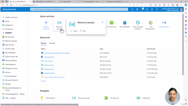The height and width of the screenshot is (106, 188).
Task: Open the Azure Synapse Analytics tile
Action: coord(138,25)
